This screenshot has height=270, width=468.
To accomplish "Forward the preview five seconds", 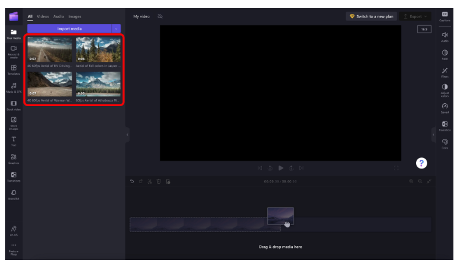I will coord(291,169).
